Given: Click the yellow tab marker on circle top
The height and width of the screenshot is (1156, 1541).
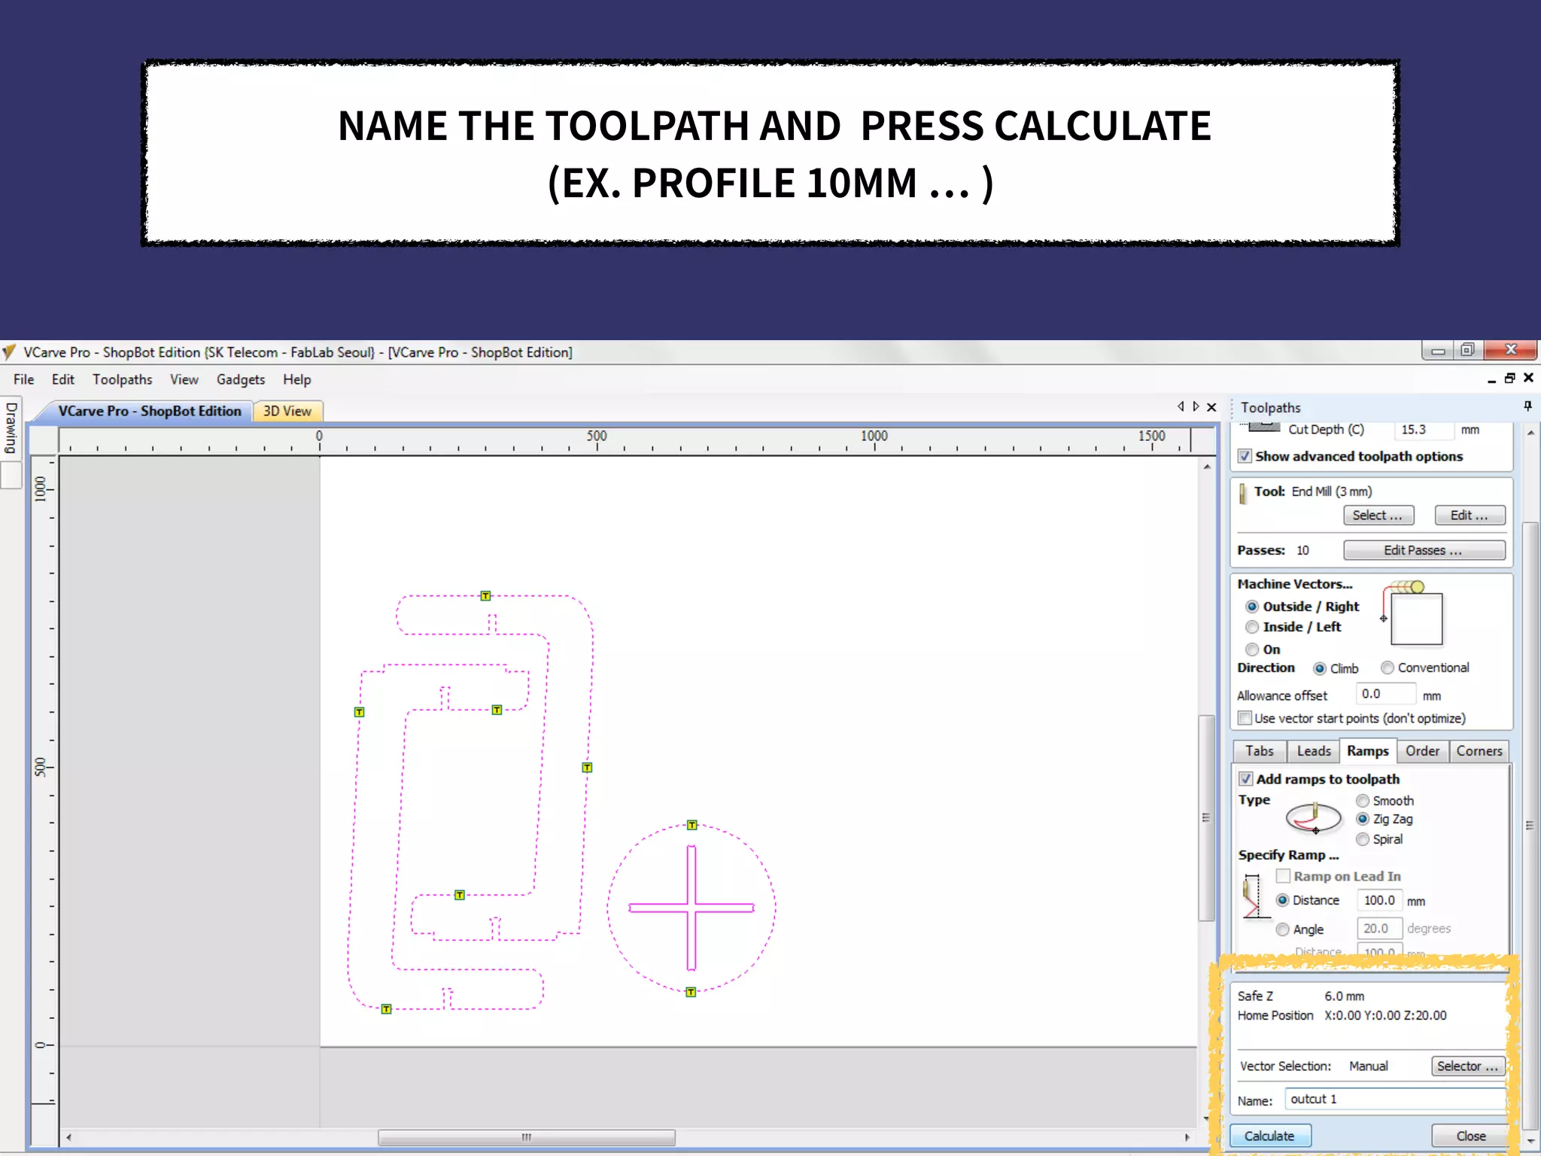Looking at the screenshot, I should tap(692, 826).
